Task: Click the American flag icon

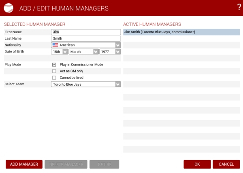Action: (55, 45)
